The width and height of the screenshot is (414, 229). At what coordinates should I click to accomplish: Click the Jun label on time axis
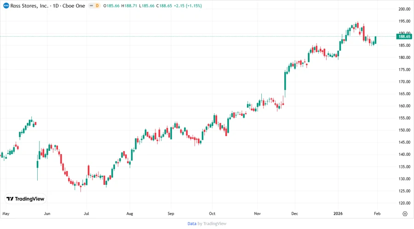click(x=47, y=214)
